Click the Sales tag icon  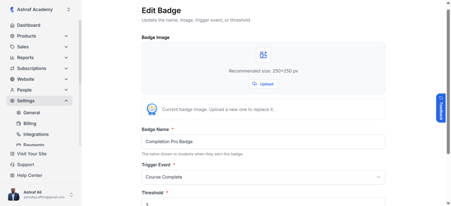point(12,47)
